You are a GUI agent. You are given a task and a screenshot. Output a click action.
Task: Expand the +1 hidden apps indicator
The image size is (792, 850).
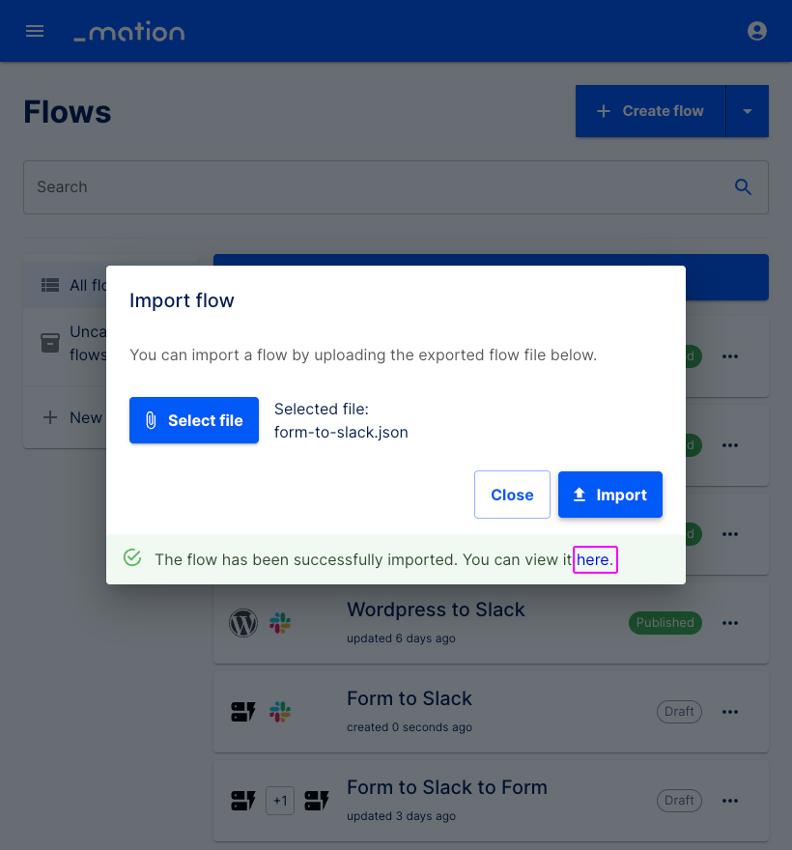pos(279,800)
